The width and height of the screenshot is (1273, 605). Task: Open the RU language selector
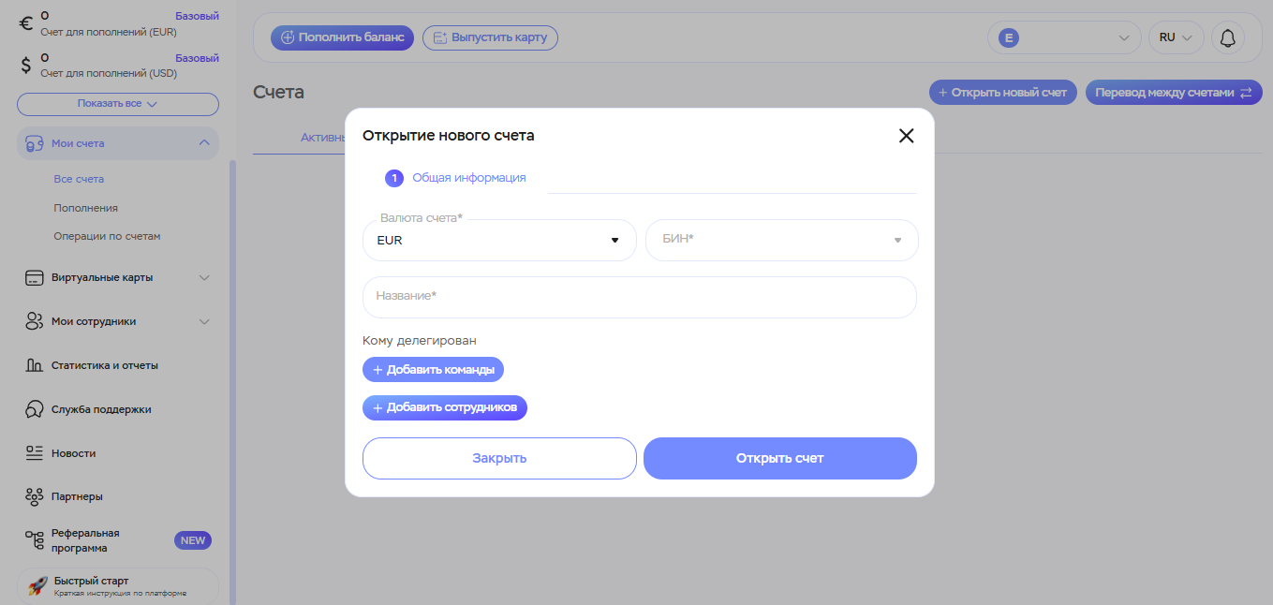pos(1176,37)
